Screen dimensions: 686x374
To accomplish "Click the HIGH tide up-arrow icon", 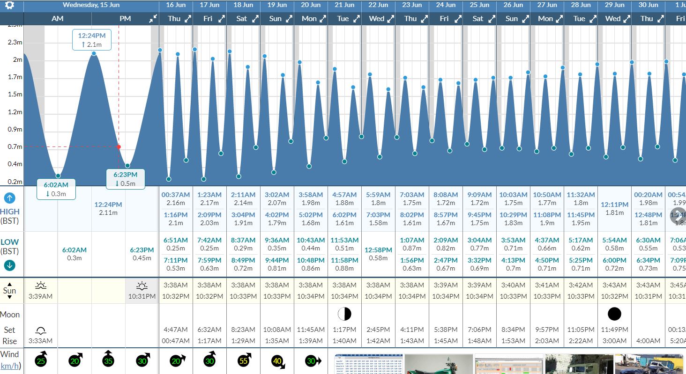I will (x=10, y=198).
